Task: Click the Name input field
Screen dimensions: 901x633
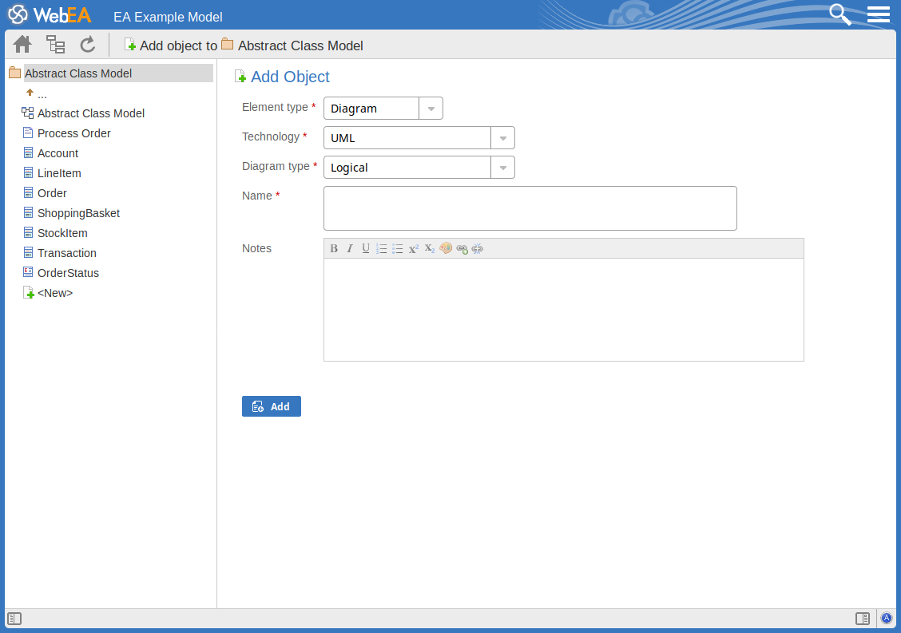Action: click(530, 208)
